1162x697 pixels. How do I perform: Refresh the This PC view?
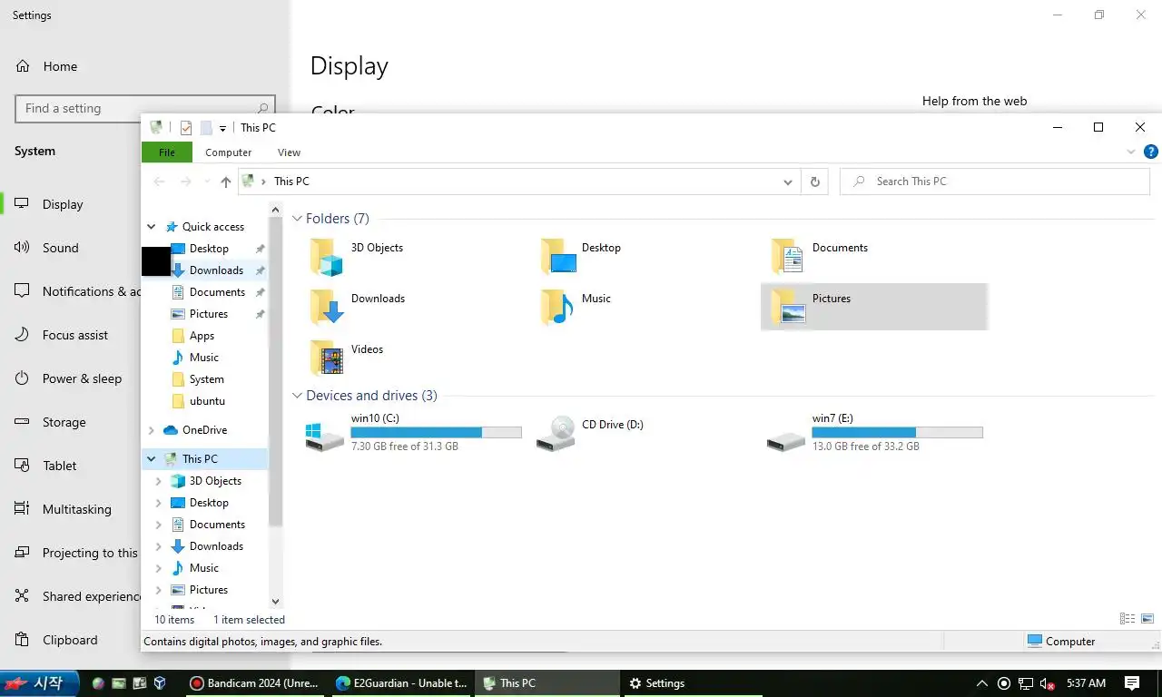tap(814, 182)
